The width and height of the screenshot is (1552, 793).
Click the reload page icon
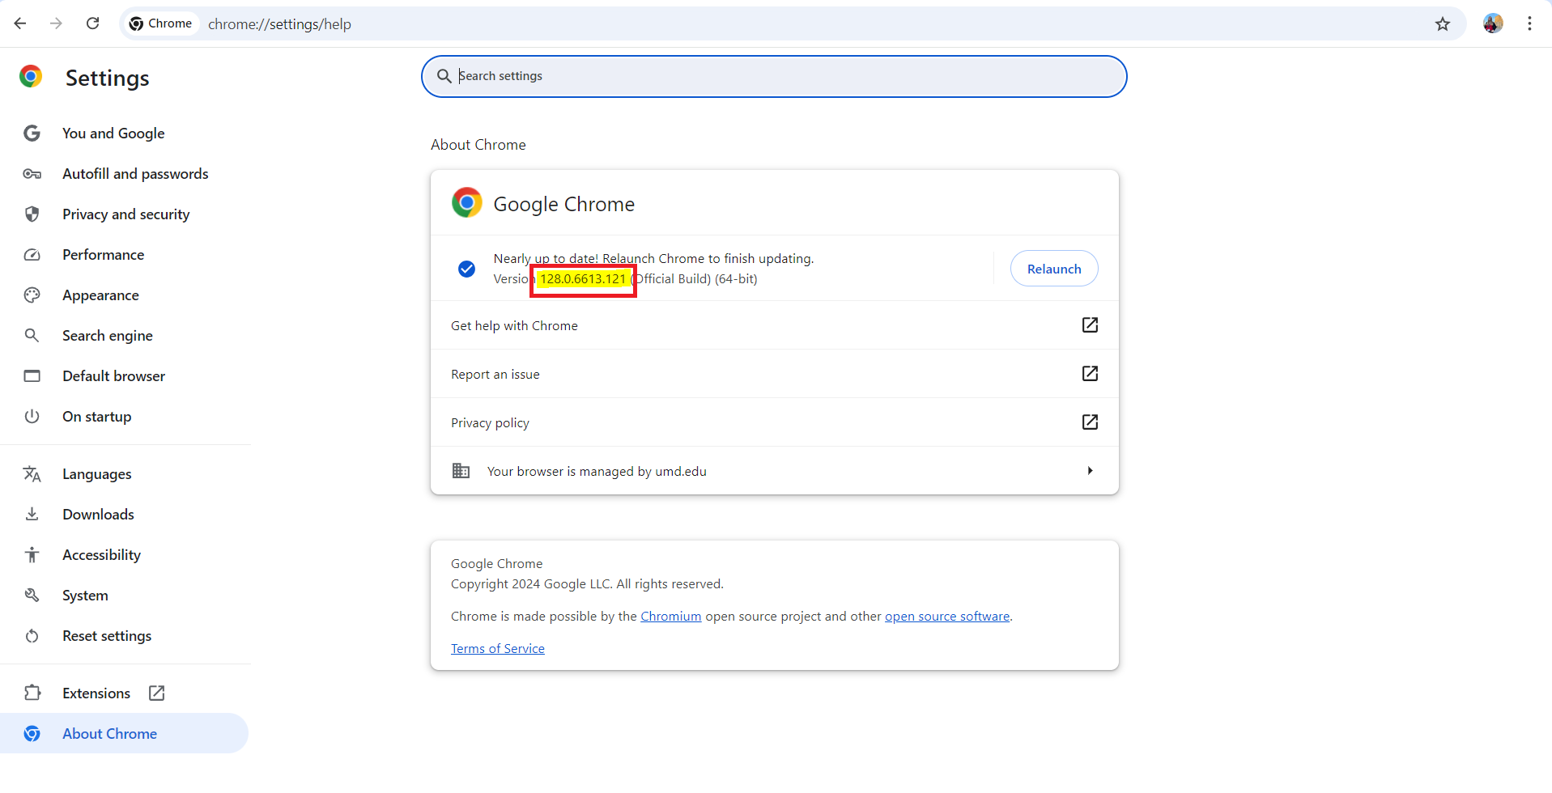(x=93, y=23)
